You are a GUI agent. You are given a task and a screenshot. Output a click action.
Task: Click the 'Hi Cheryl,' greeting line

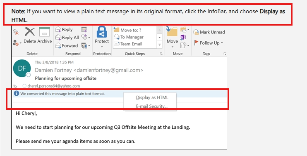click(26, 113)
